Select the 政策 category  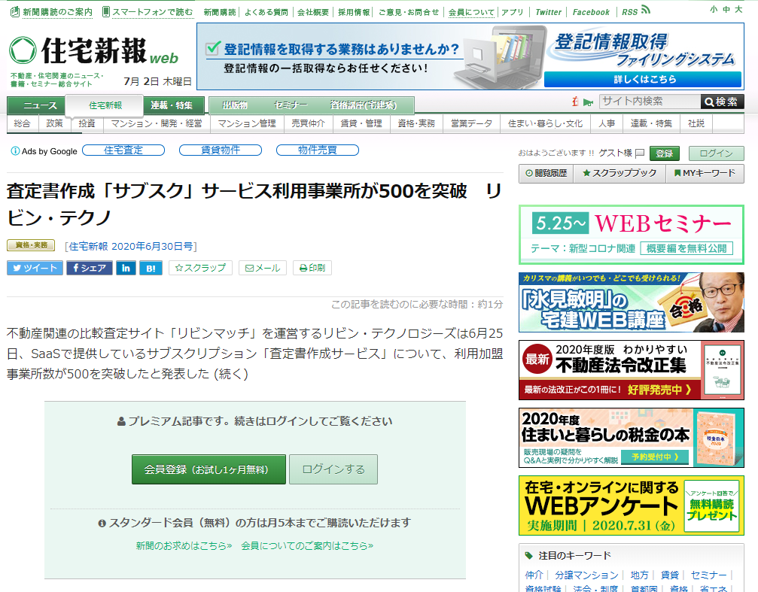coord(55,123)
